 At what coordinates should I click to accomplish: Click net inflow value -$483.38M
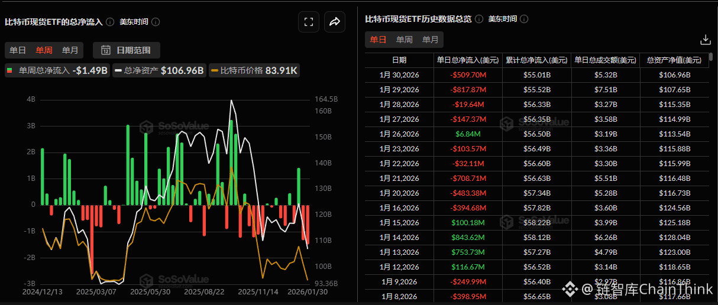(468, 193)
